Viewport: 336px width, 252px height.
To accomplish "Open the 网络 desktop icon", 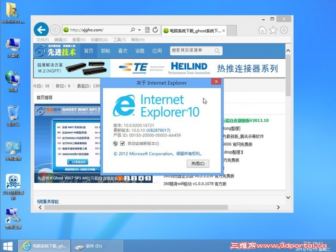I will coord(13,81).
